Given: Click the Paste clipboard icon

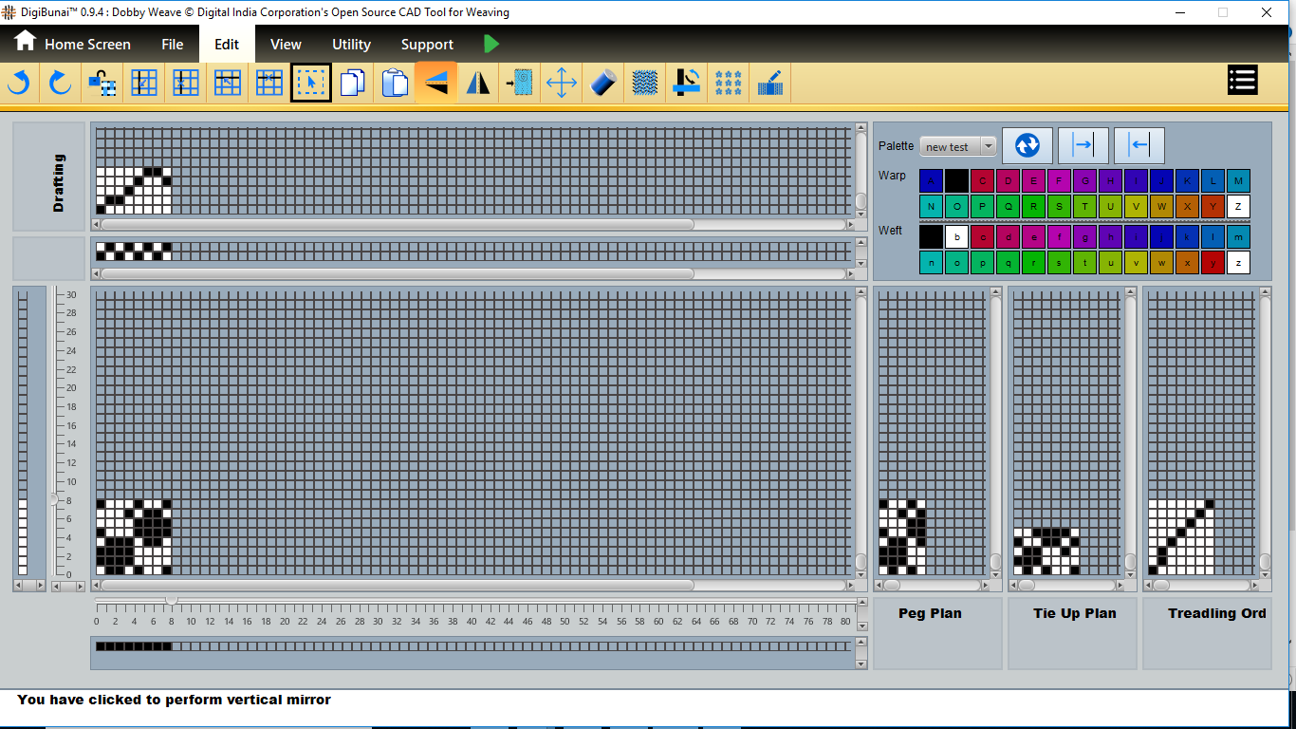Looking at the screenshot, I should click(x=394, y=84).
